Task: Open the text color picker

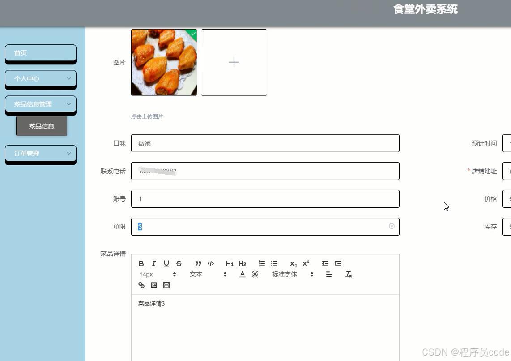Action: pyautogui.click(x=242, y=274)
